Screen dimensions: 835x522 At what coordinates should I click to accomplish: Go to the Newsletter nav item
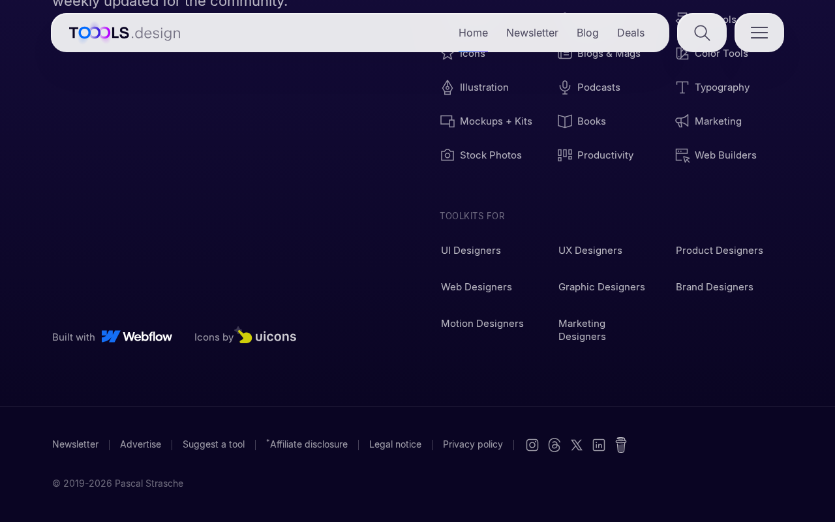click(x=532, y=33)
